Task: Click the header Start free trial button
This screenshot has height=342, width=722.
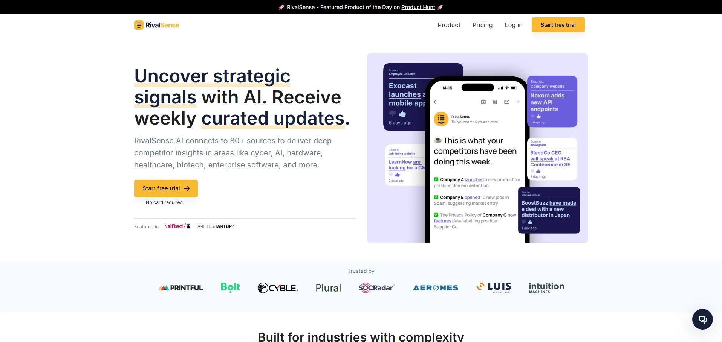Action: (558, 25)
